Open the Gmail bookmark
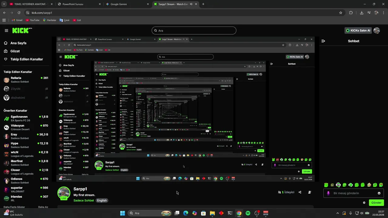Screen dimensions: 388x218 click(x=17, y=20)
